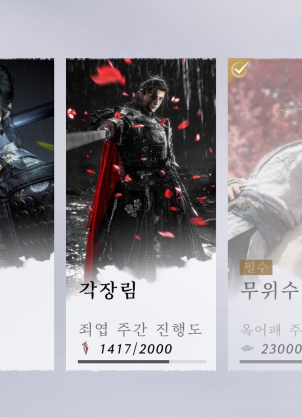The height and width of the screenshot is (417, 302).
Task: Click the 1417/2000 progress value
Action: coord(136,349)
